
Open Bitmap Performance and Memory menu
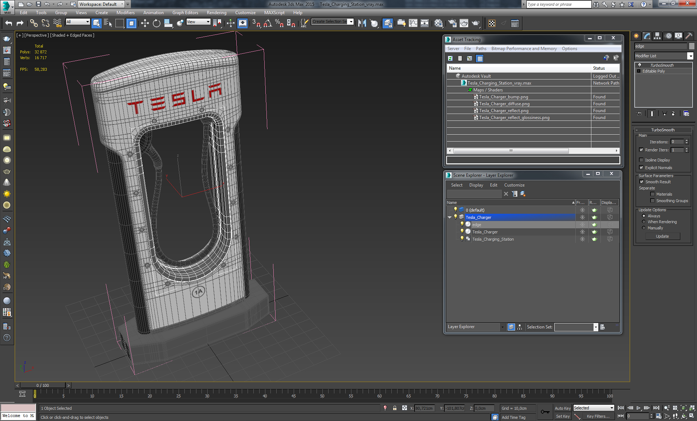[523, 49]
